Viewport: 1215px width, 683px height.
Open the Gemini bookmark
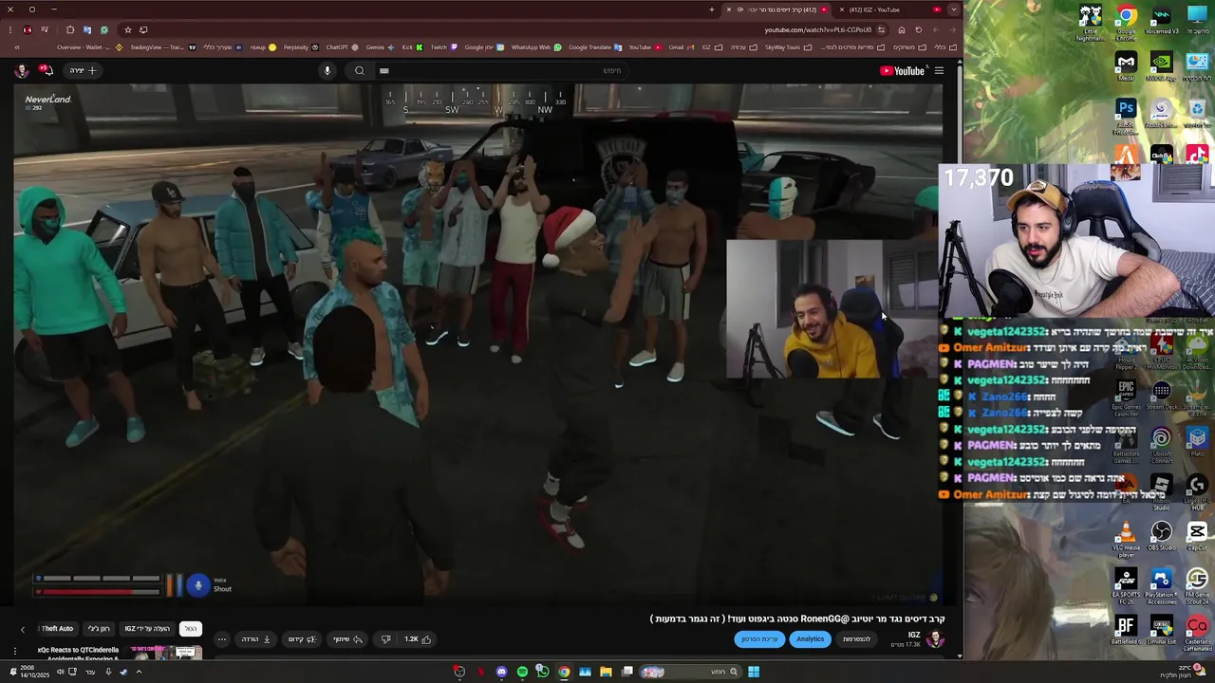[379, 47]
